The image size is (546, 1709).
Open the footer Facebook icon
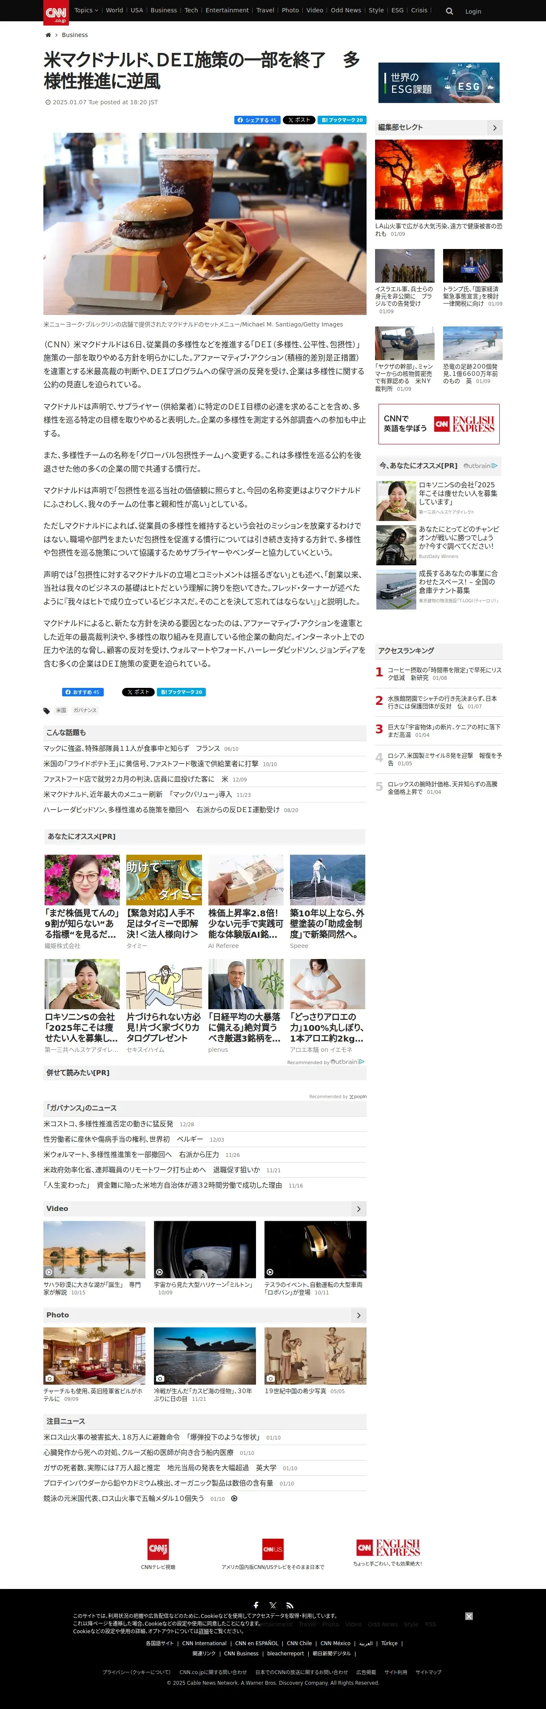pyautogui.click(x=256, y=1606)
